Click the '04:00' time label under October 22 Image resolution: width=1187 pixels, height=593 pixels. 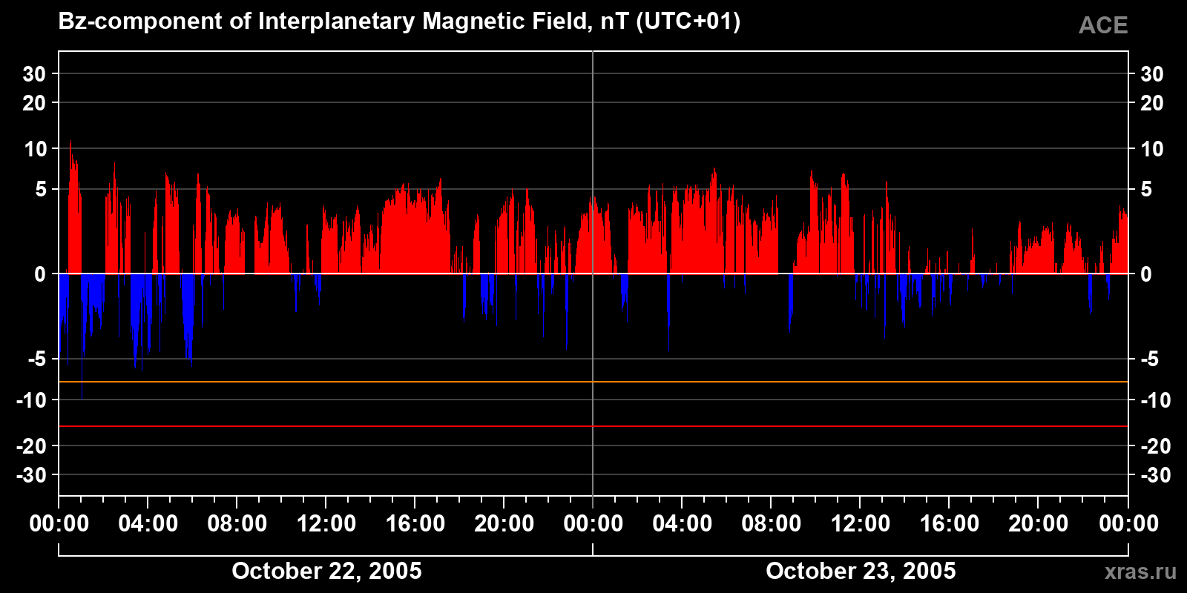pyautogui.click(x=148, y=523)
